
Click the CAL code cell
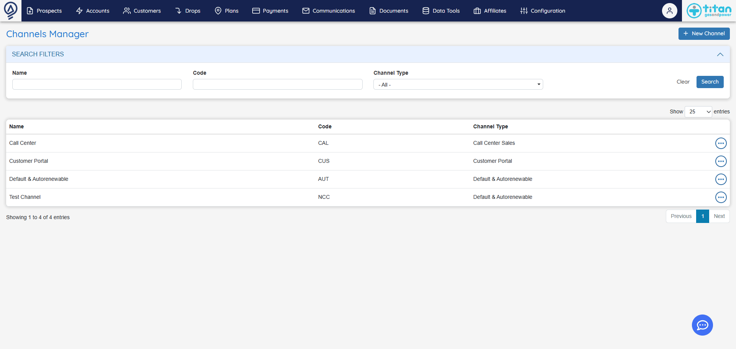[323, 143]
